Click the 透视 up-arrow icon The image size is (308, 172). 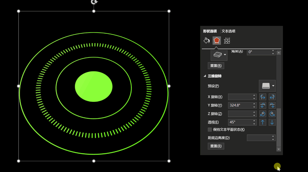coord(263,122)
